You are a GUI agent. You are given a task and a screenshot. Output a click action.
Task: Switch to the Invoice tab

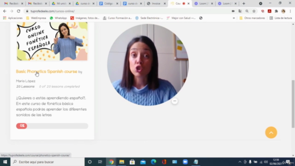pos(156,4)
